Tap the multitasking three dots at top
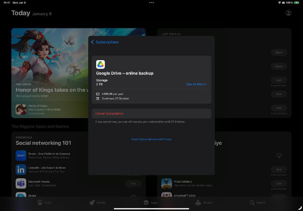 coord(151,3)
